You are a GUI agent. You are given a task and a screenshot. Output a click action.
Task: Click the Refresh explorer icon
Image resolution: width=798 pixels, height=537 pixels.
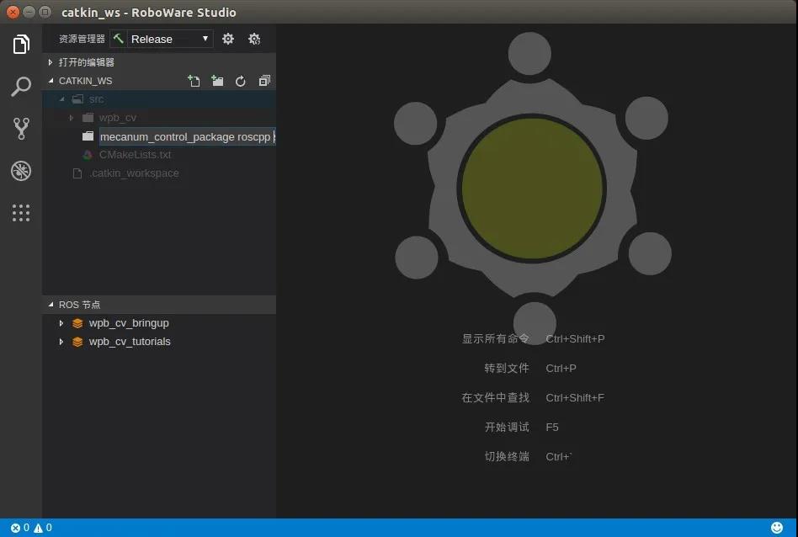pos(241,81)
